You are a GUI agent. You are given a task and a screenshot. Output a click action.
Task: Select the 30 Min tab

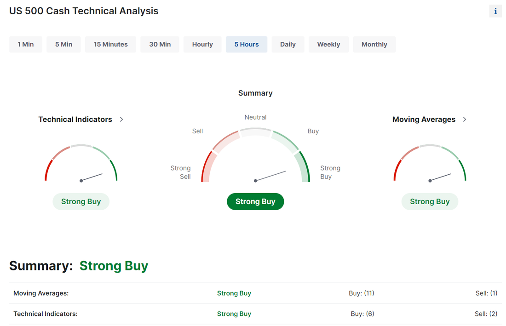[x=160, y=45]
